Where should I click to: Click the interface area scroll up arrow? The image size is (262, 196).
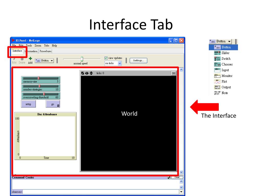(x=181, y=70)
